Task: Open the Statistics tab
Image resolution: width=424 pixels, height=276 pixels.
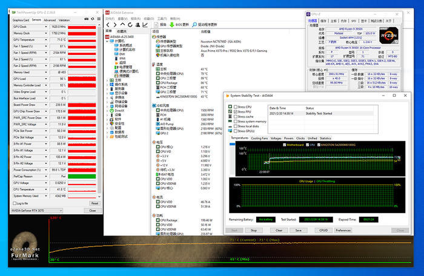Action: click(325, 138)
